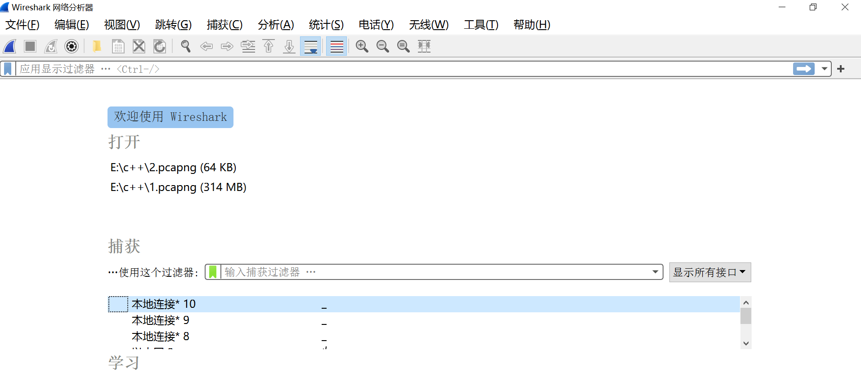Open the 文件(F) menu
This screenshot has width=861, height=377.
coord(22,25)
